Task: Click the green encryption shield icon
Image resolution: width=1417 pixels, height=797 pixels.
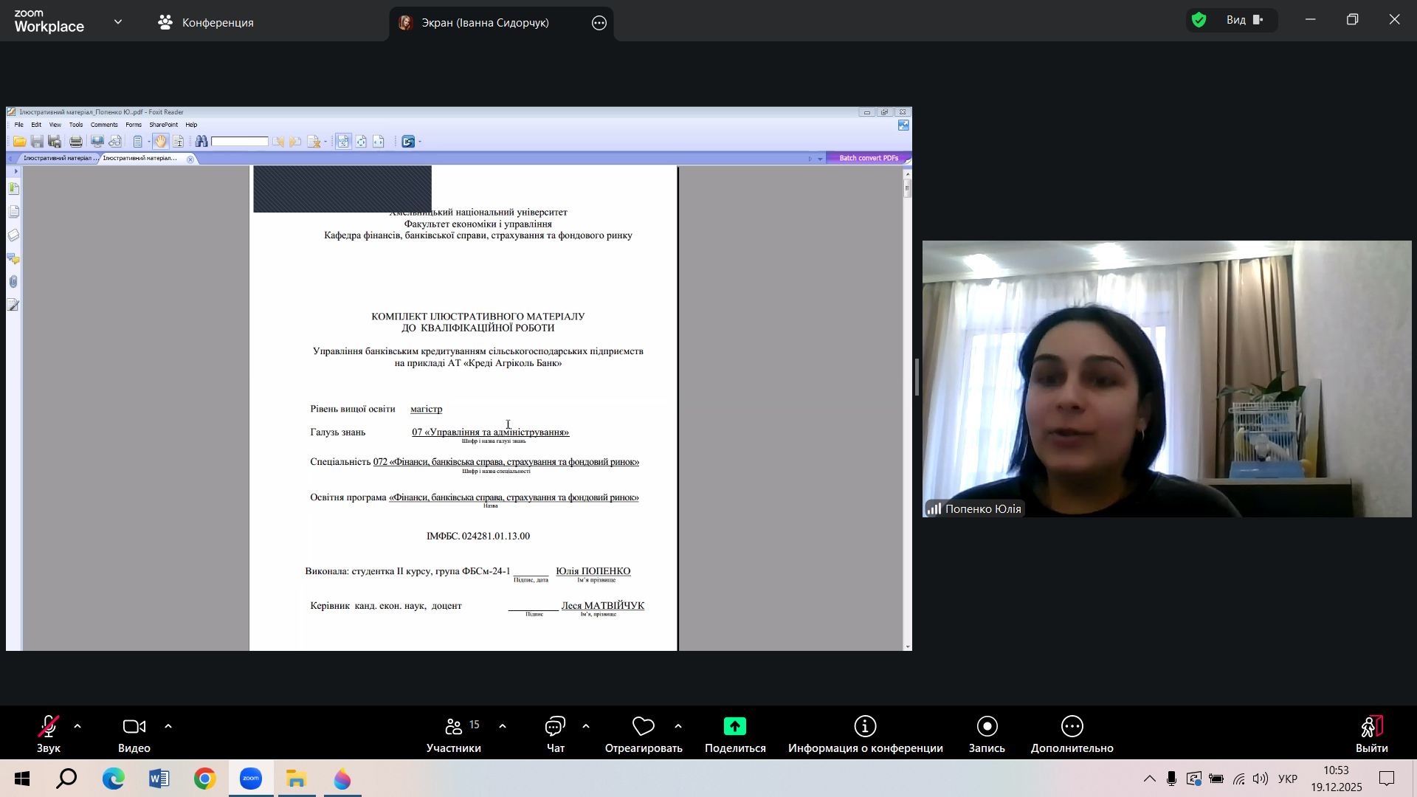Action: [x=1199, y=20]
